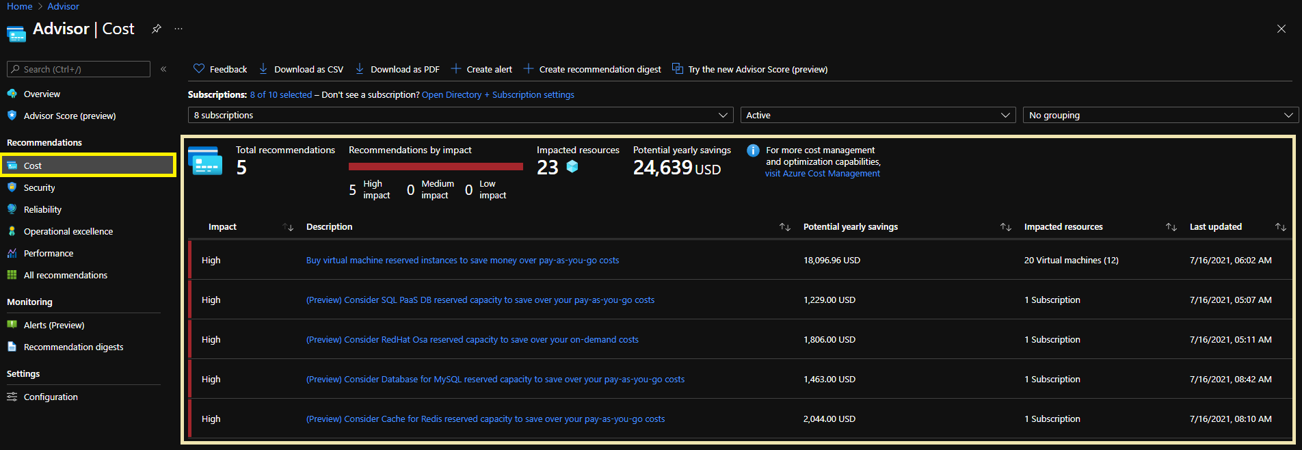
Task: Select Cost recommendations in sidebar
Action: point(88,166)
